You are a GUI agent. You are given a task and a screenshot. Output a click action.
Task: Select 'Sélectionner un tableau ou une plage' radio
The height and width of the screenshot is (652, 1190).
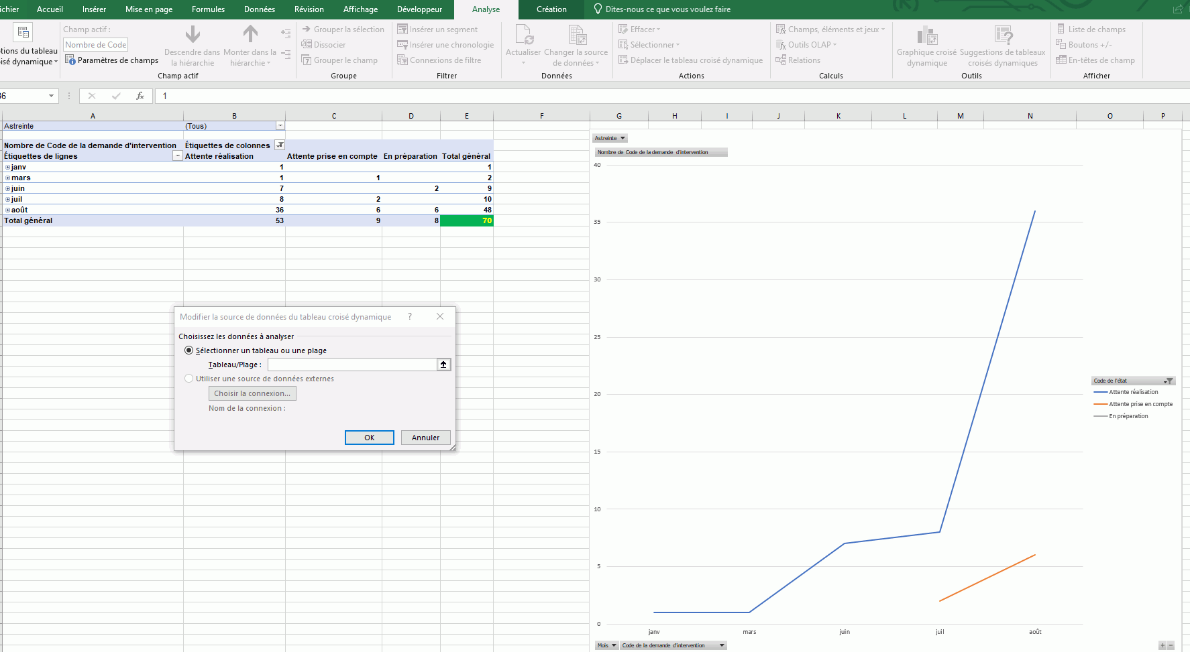[189, 350]
